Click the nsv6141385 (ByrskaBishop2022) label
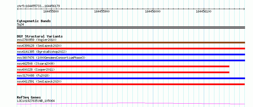 pyautogui.click(x=42, y=52)
